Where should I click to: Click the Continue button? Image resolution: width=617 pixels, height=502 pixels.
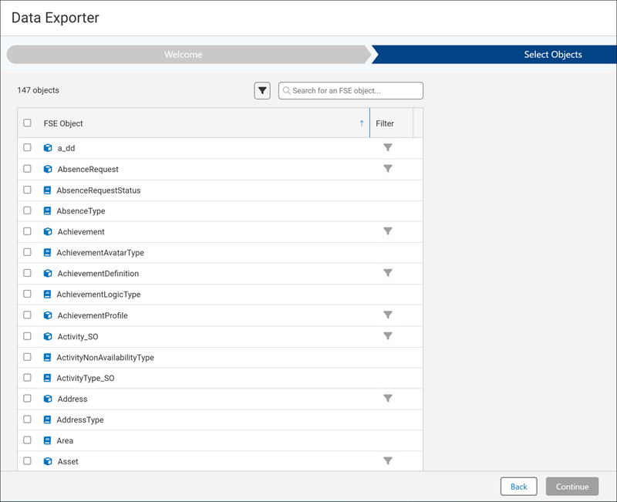coord(572,487)
